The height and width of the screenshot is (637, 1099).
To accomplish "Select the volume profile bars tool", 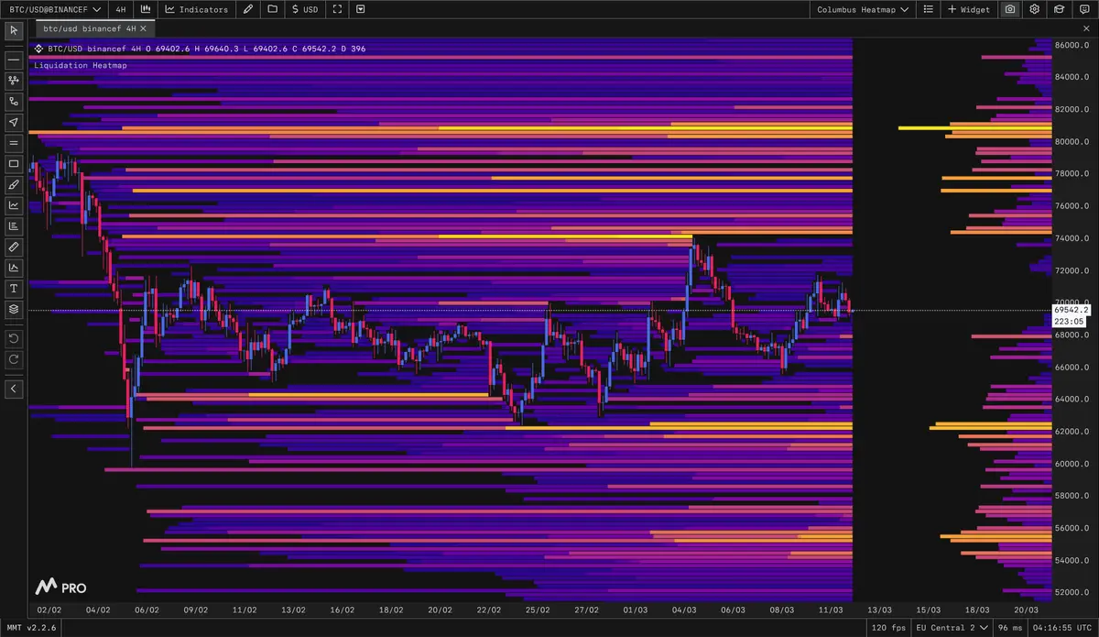I will (14, 226).
